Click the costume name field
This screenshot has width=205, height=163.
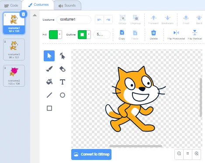pos(74,19)
